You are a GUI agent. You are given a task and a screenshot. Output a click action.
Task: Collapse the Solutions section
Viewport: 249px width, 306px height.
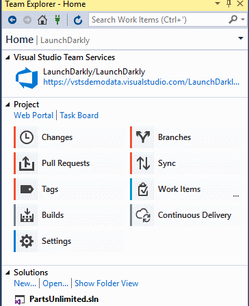click(x=8, y=273)
